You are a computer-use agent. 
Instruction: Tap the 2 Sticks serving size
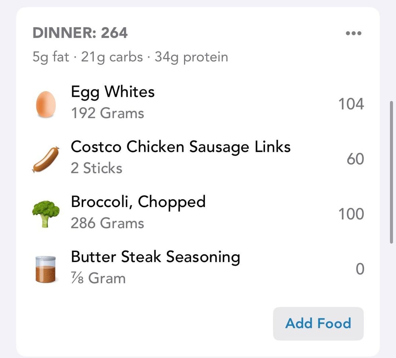(96, 168)
